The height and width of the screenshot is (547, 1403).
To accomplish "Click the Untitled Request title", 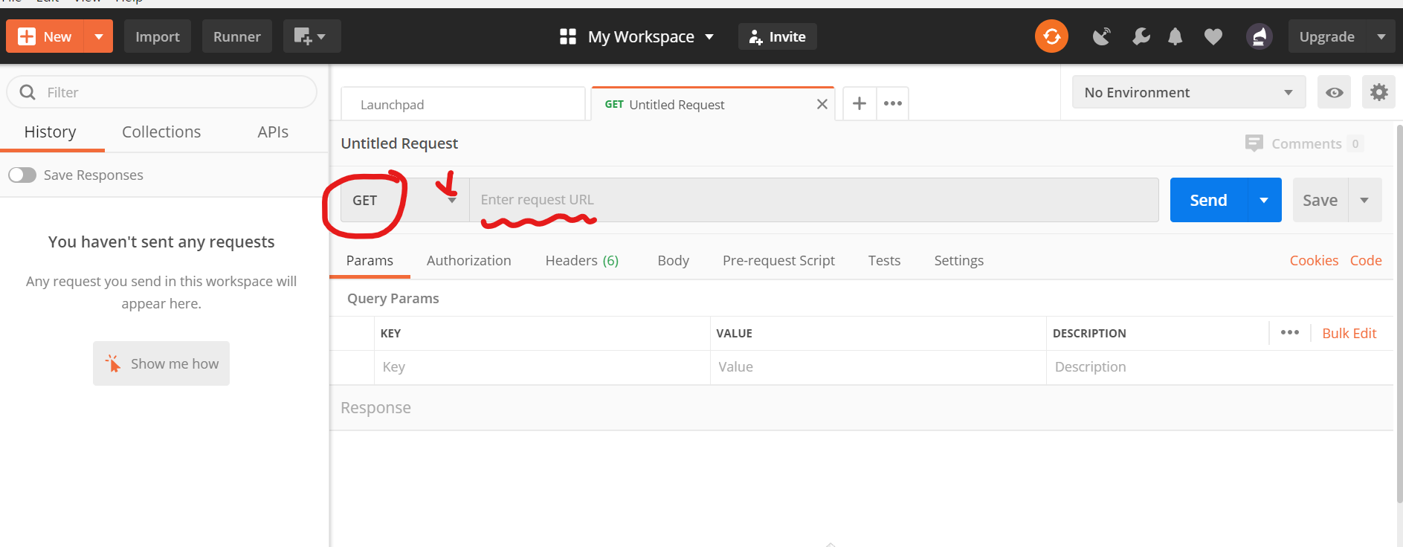I will (x=399, y=143).
